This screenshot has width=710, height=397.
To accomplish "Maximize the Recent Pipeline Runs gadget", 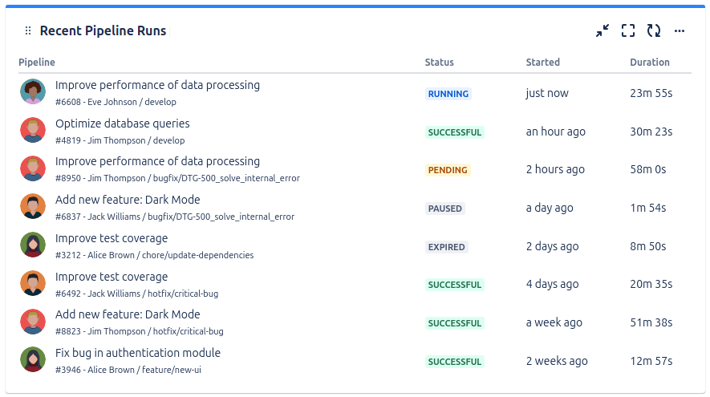I will click(x=628, y=31).
